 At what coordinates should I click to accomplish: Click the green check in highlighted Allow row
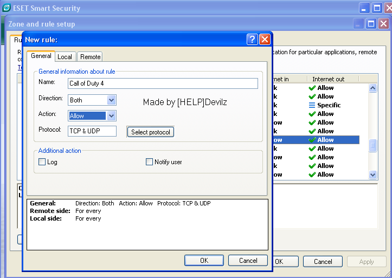tap(312, 140)
